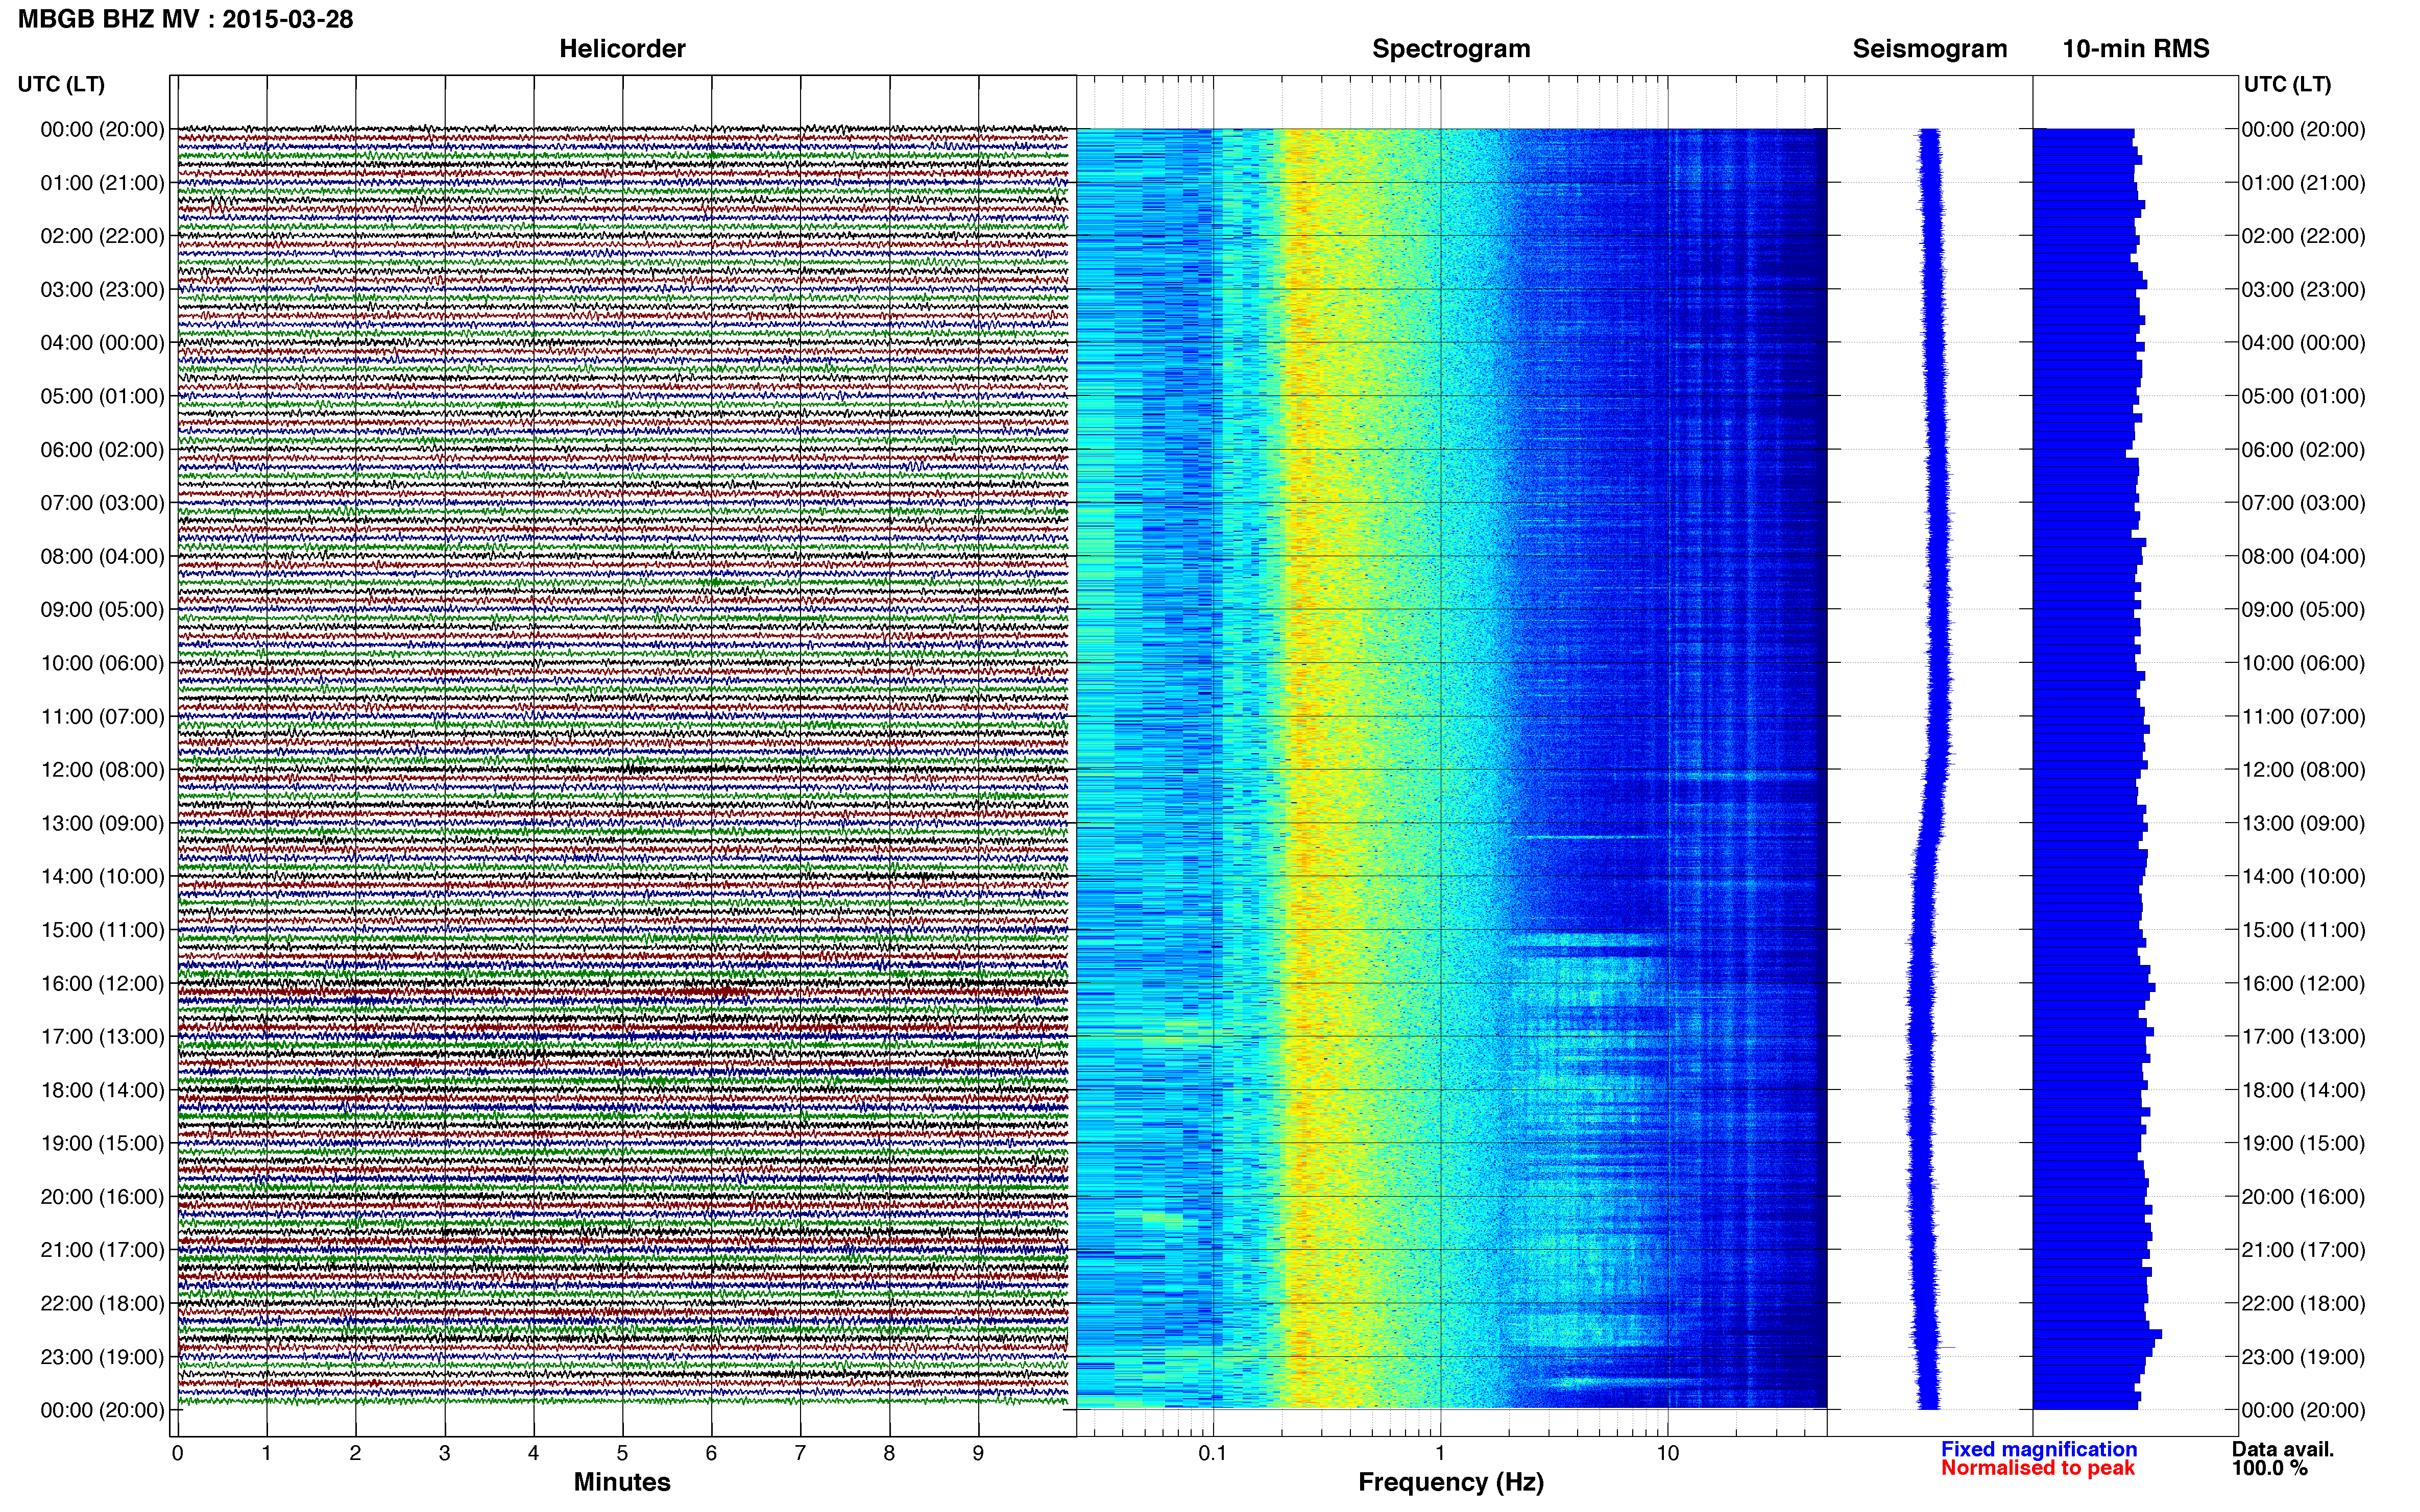Click left time label '16:00 (12:00)'

pos(102,984)
